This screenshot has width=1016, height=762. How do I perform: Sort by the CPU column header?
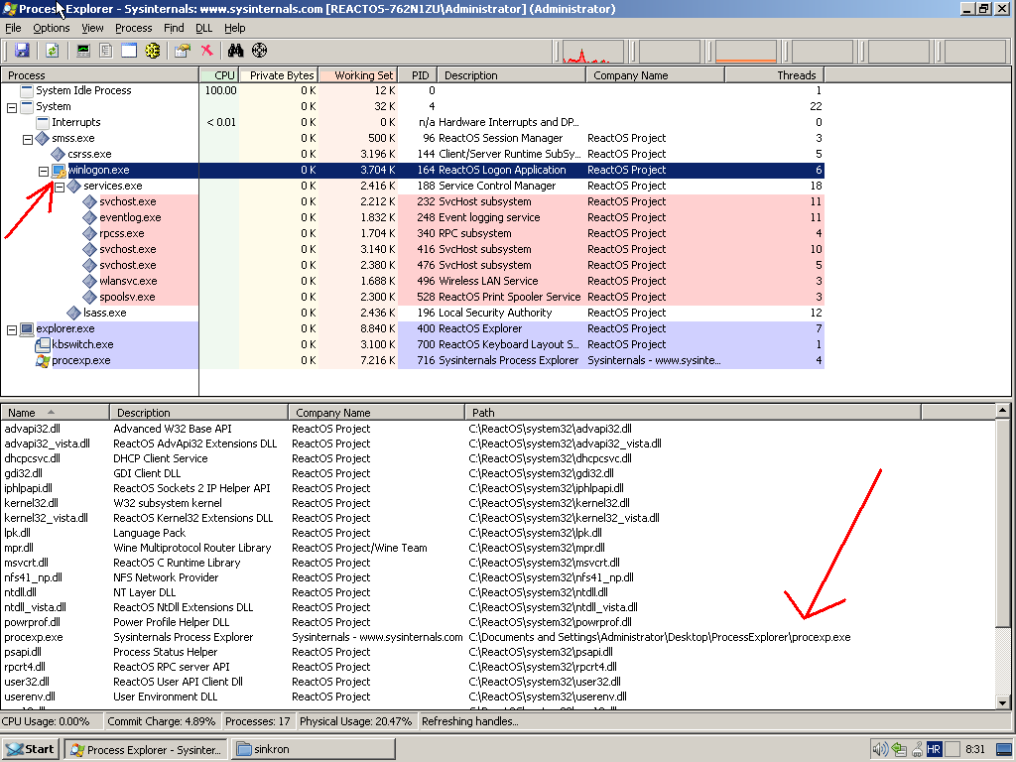[219, 75]
